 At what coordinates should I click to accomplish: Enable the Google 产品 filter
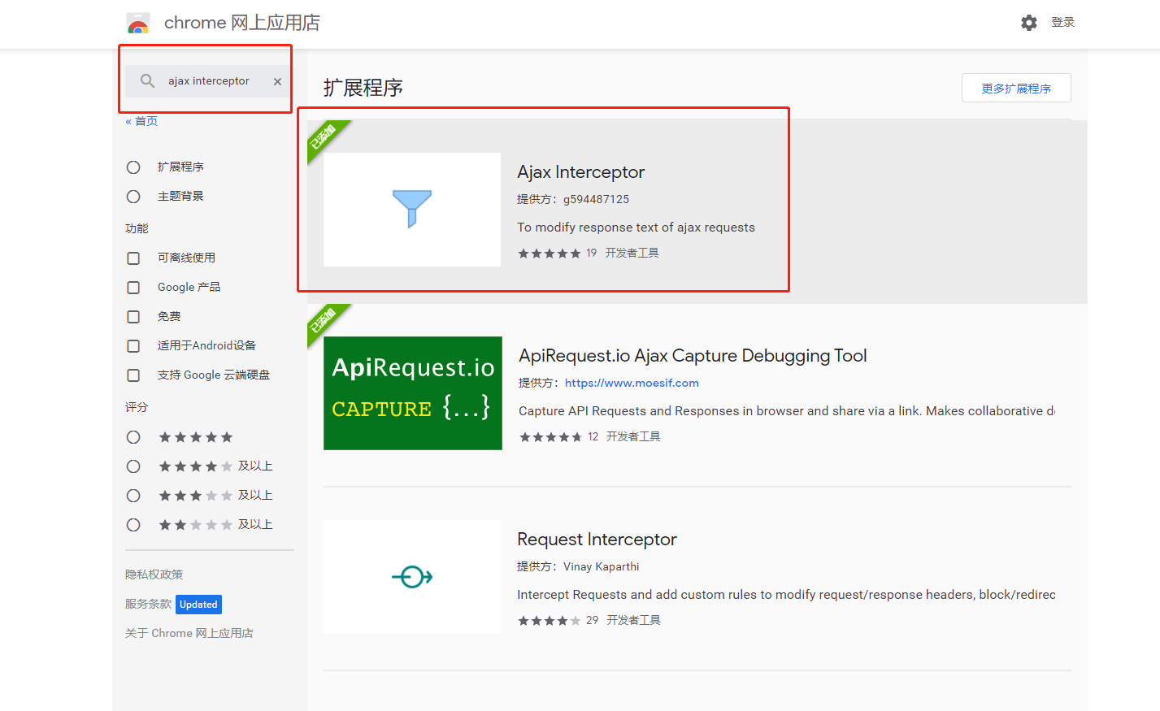(133, 287)
